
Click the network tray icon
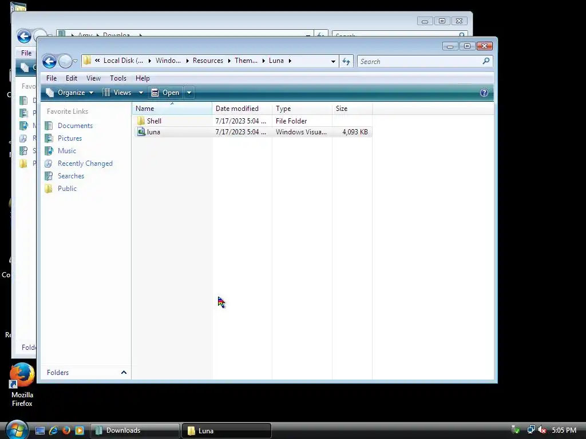pyautogui.click(x=530, y=430)
